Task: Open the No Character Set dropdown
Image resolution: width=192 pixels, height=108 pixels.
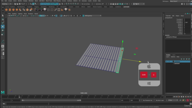Action: click(148, 100)
